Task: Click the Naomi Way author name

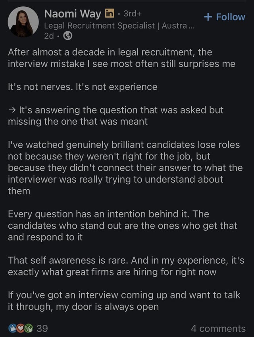Action: click(73, 14)
